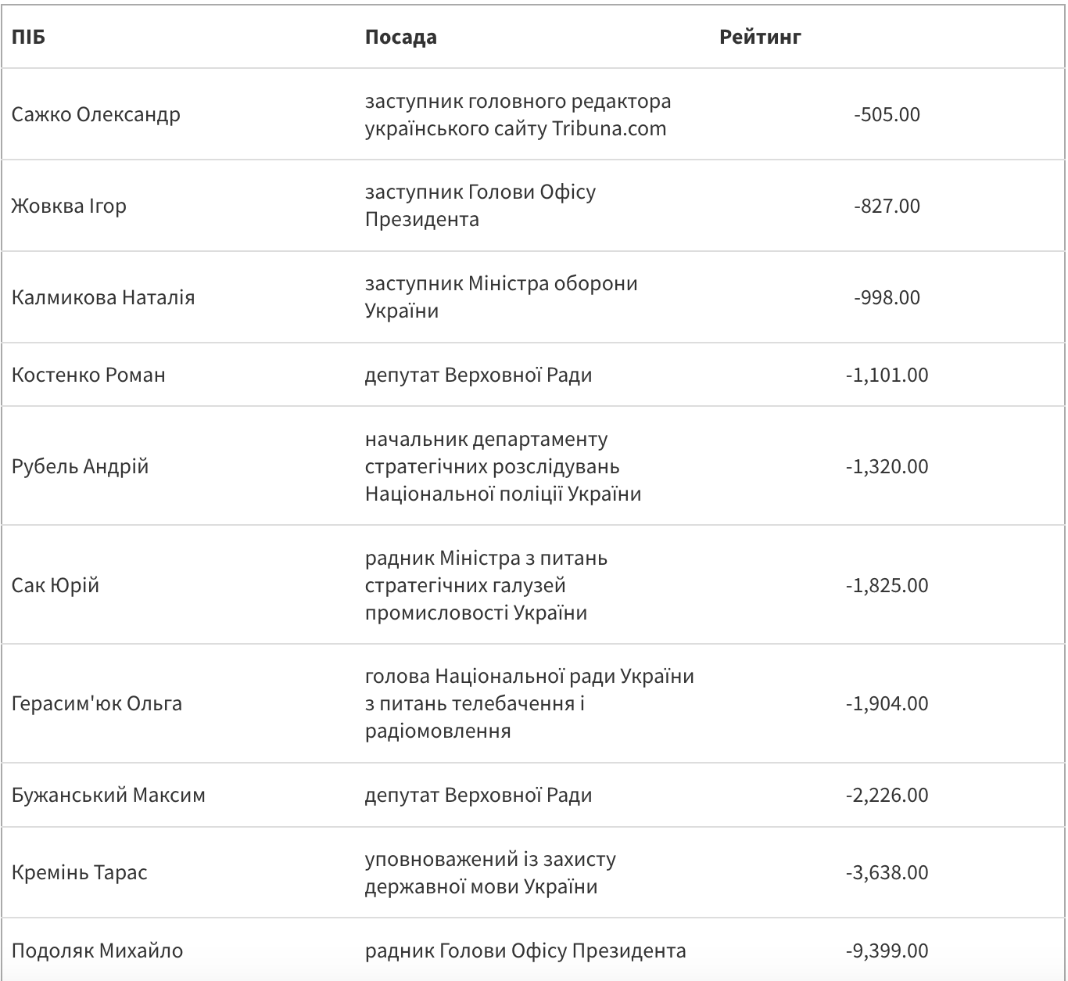Click the -3,638.00 rating value
Image resolution: width=1068 pixels, height=981 pixels.
coord(887,872)
